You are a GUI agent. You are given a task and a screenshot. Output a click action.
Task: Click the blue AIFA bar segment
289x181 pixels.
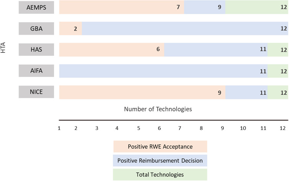(x=163, y=70)
